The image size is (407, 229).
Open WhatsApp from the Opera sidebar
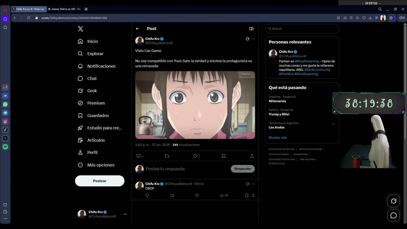coord(5,104)
